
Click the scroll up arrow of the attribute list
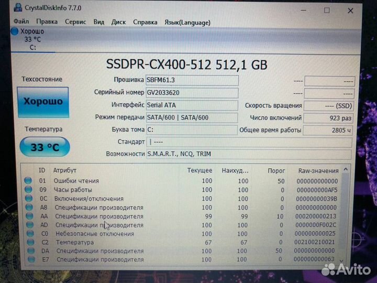click(346, 169)
